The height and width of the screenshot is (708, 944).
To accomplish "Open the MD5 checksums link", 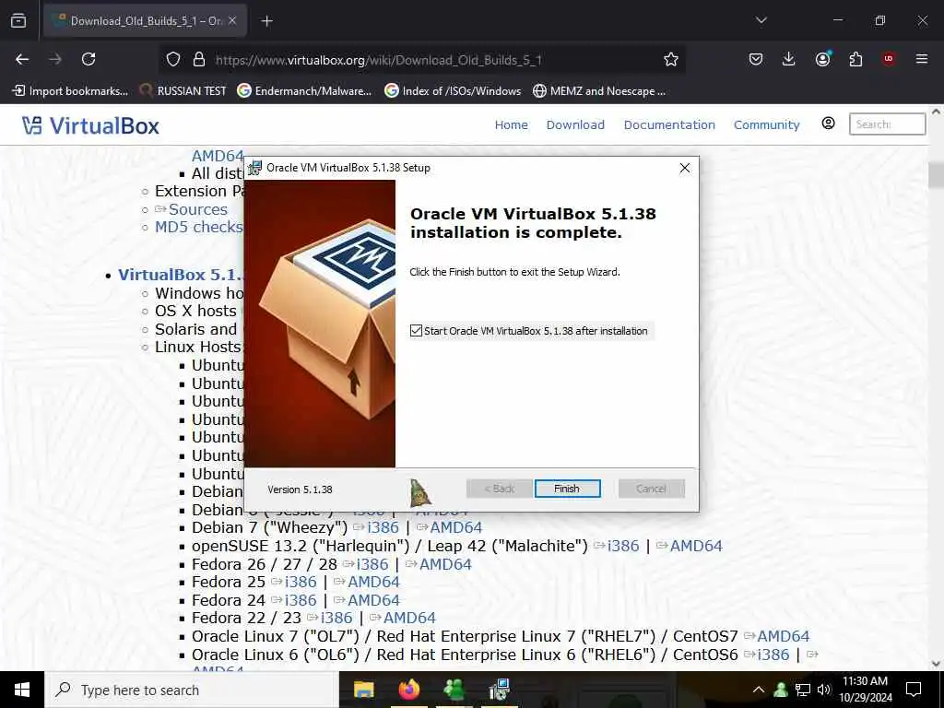I will [199, 227].
